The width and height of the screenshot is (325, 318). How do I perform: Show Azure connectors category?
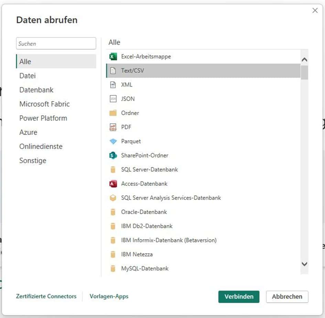tap(28, 132)
